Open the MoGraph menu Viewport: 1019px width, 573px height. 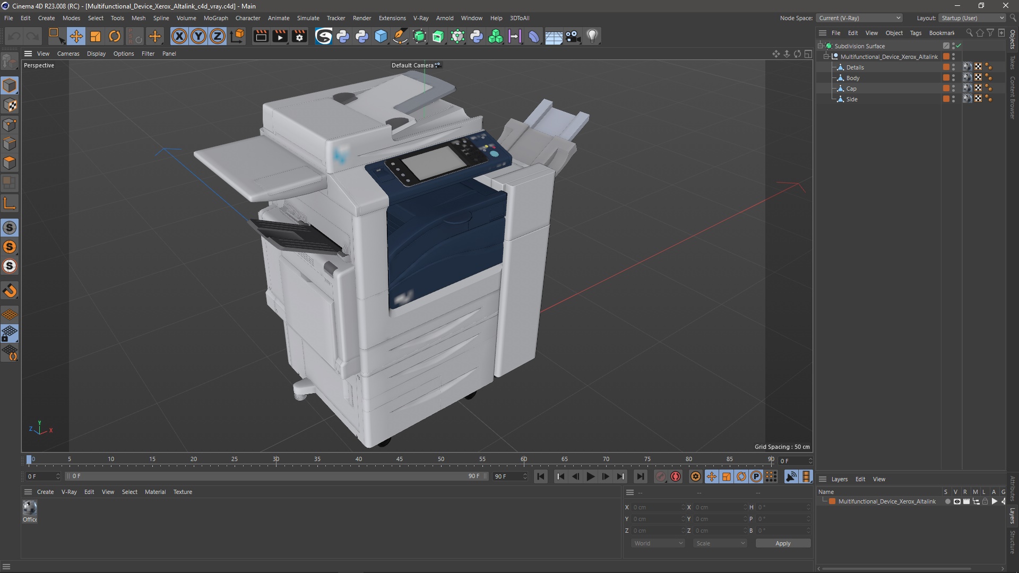tap(215, 18)
